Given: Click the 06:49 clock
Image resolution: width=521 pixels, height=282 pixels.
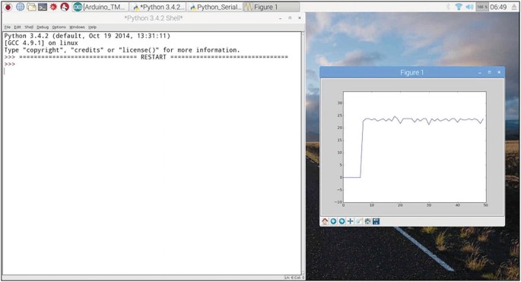Looking at the screenshot, I should (x=498, y=7).
